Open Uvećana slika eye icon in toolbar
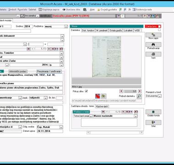 64,10
